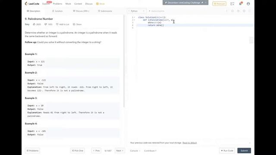Viewport: 276px width, 155px height.
Task: Go to next problem with Next
Action: pos(120,151)
